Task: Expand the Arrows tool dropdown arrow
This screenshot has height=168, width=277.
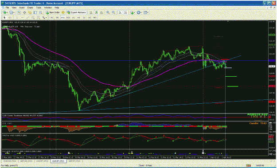Action: click(46, 18)
